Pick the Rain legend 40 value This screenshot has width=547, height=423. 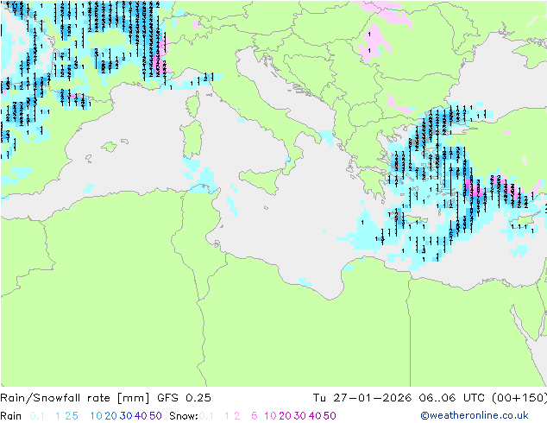(x=141, y=416)
